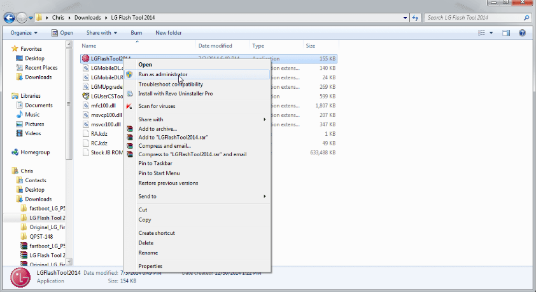
Task: Open Recent Places in navigation pane
Action: [41, 68]
